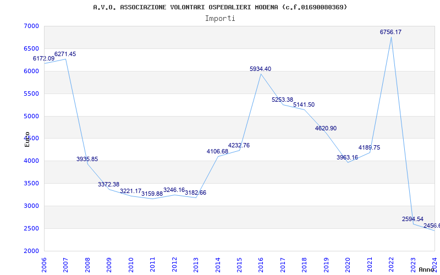Click y-axis tick 6500
Screen dimensions: 440x275
(31, 48)
